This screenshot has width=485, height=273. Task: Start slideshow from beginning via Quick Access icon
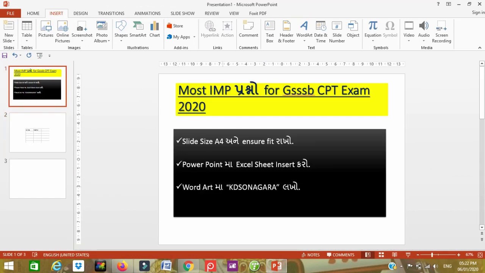[39, 55]
